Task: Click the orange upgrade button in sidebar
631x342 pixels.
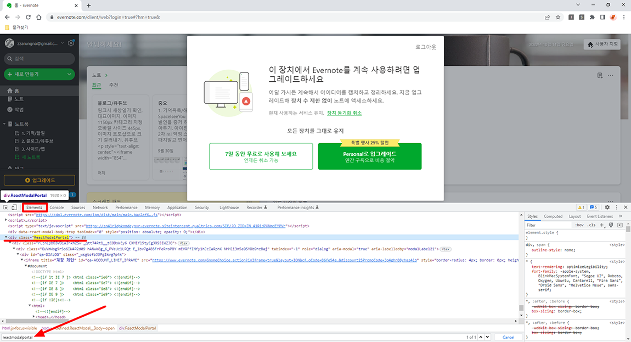Action: pos(40,180)
